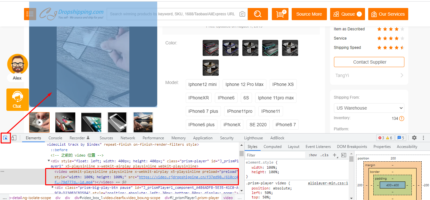Switch to the Console tab
The width and height of the screenshot is (430, 200).
pos(55,138)
